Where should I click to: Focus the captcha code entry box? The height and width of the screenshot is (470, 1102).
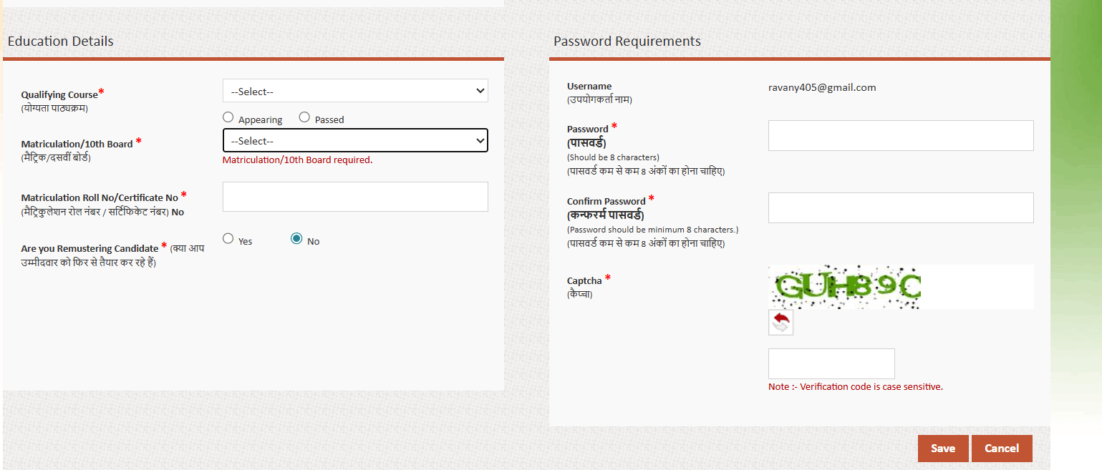[831, 363]
